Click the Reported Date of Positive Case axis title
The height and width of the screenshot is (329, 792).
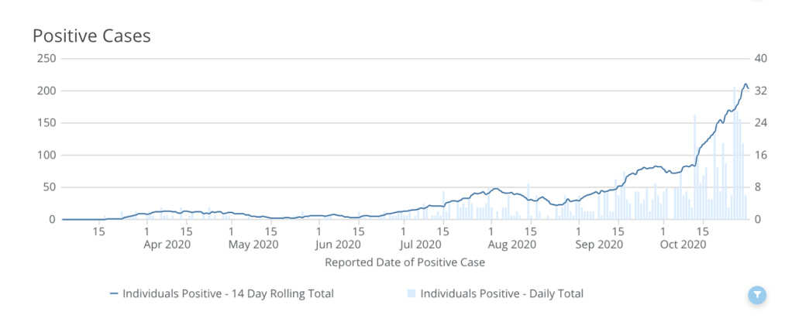click(x=405, y=262)
